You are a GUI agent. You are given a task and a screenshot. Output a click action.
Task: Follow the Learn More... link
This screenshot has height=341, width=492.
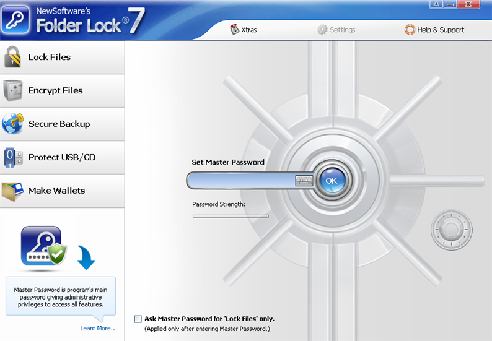[x=99, y=329]
